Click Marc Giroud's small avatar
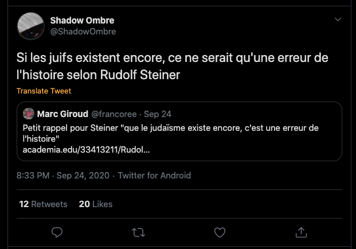This screenshot has width=356, height=249. pyautogui.click(x=28, y=114)
